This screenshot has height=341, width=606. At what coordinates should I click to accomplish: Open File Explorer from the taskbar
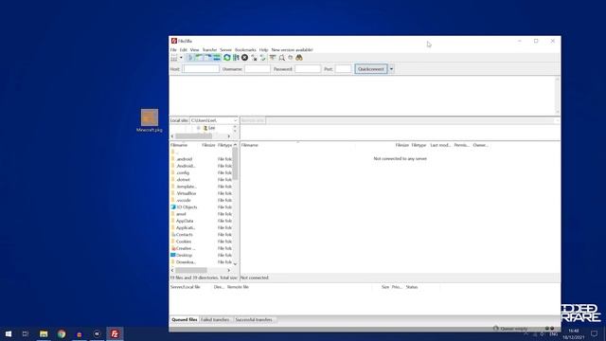[x=44, y=333]
